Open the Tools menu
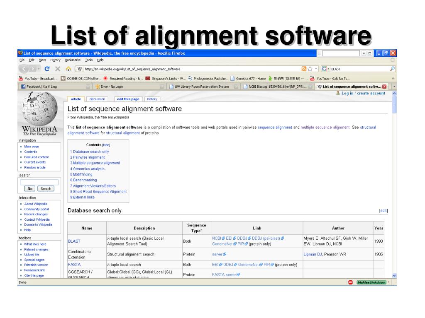This screenshot has width=425, height=318. click(x=89, y=60)
